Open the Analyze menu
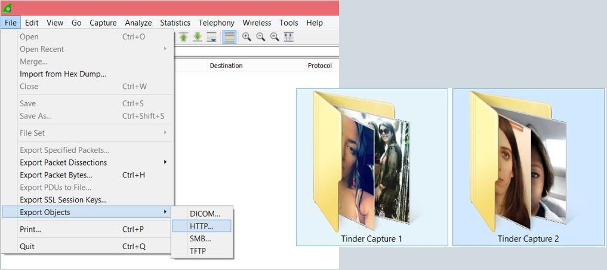 138,23
